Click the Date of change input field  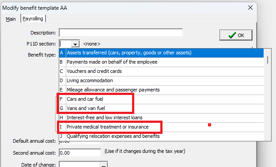pos(79,165)
